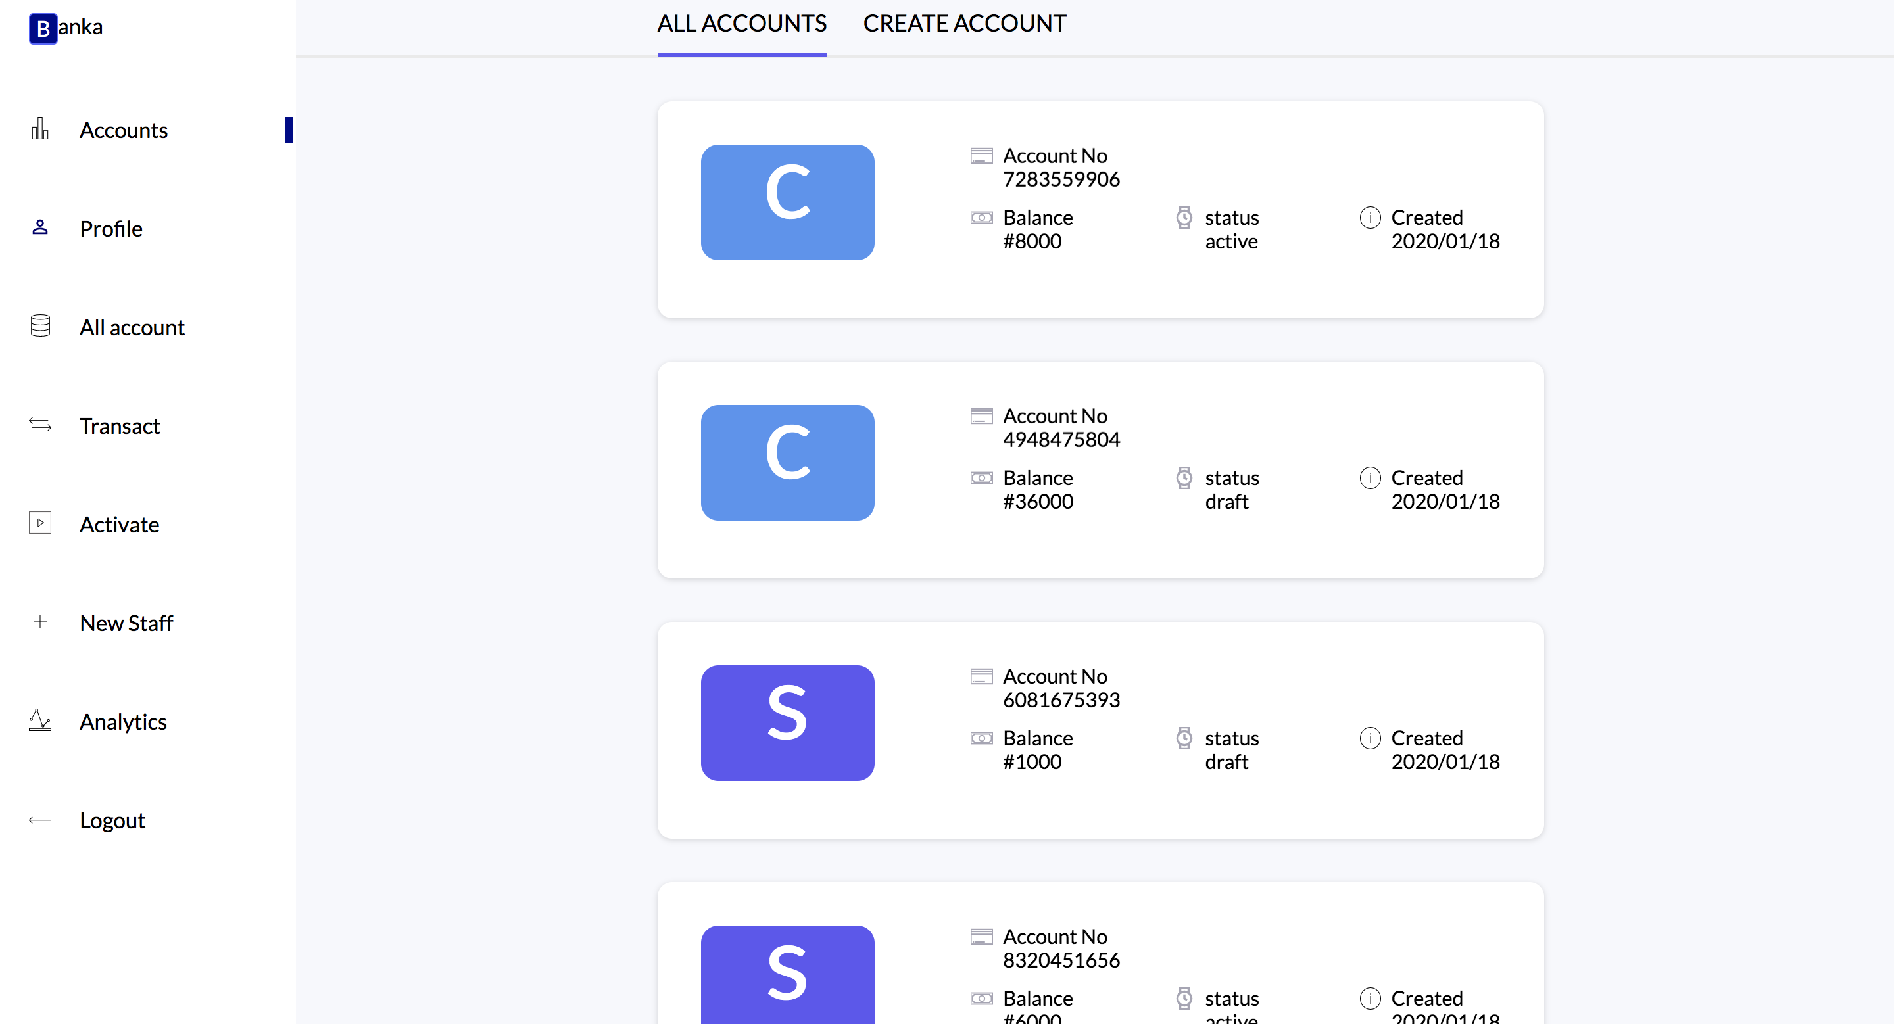Select the bar chart icon next to Accounts
The height and width of the screenshot is (1036, 1894).
point(39,129)
